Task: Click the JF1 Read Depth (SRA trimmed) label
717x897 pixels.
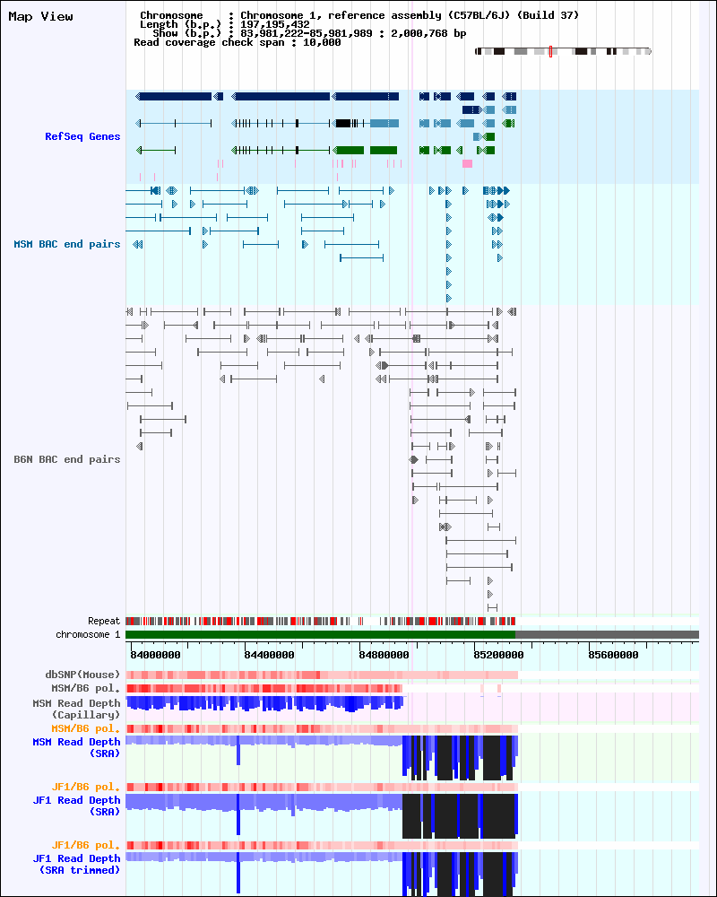Action: click(76, 864)
